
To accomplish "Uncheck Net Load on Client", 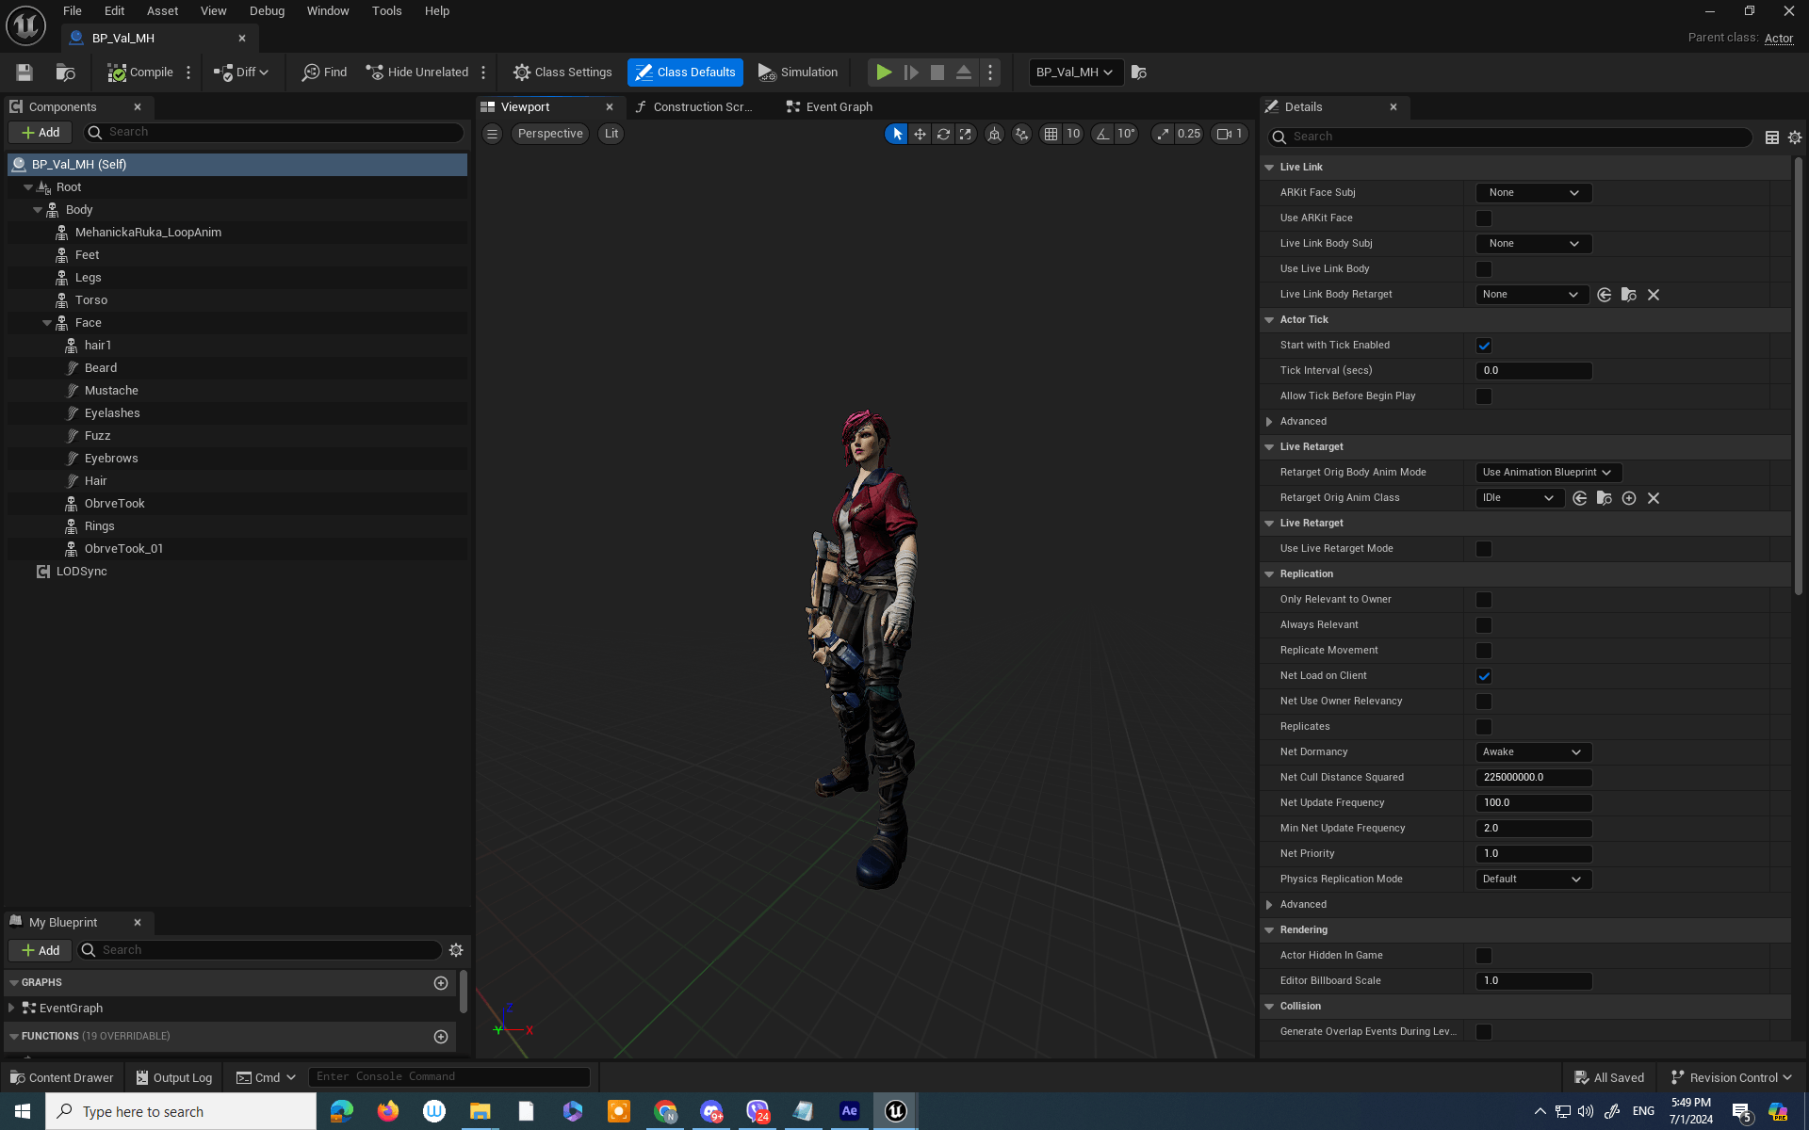I will pos(1484,676).
